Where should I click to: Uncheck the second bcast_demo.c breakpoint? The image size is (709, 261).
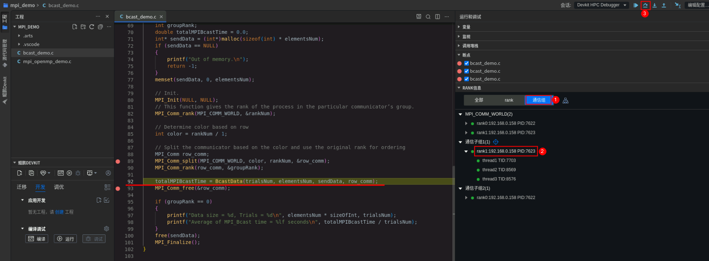(466, 71)
